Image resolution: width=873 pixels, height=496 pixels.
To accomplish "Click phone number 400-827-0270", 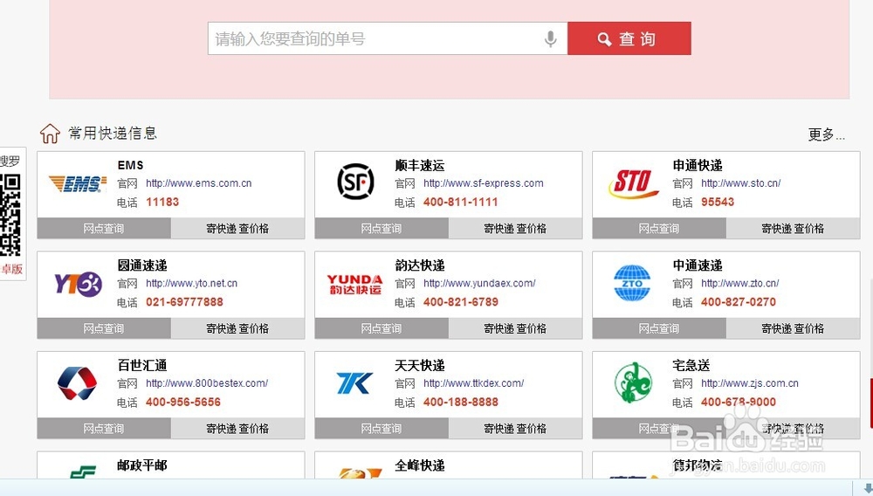I will click(x=739, y=302).
